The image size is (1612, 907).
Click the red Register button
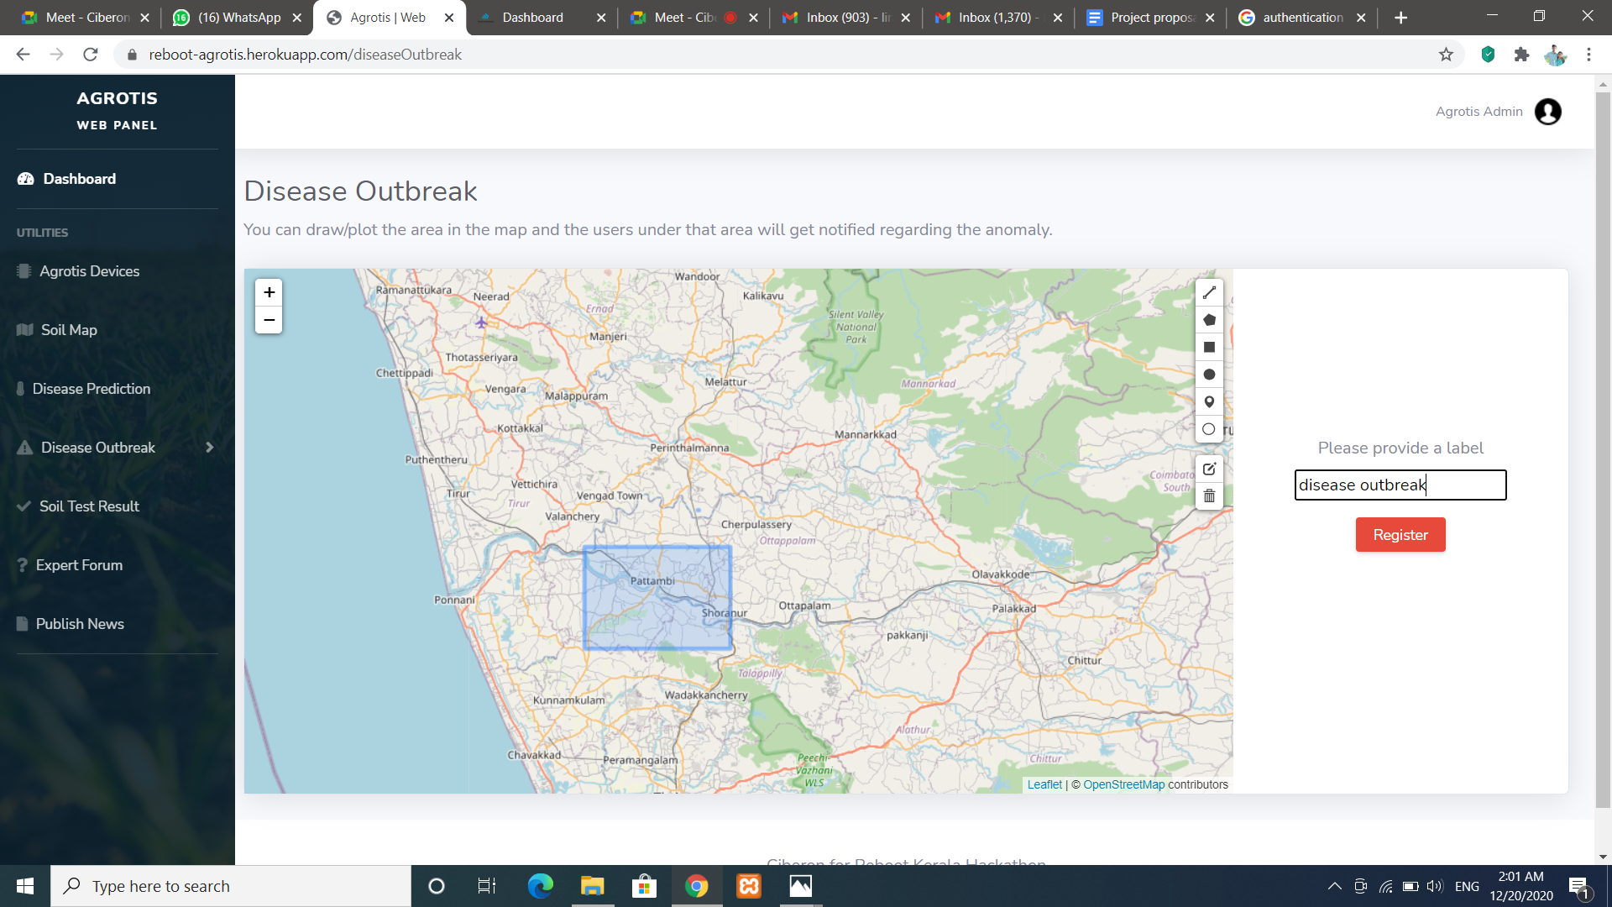(x=1400, y=535)
